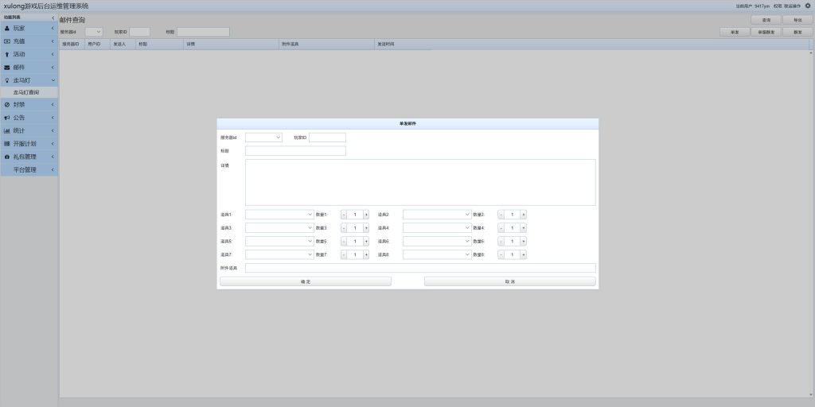Click the 礼包管理 gift icon in sidebar
This screenshot has height=407, width=815.
tap(6, 157)
